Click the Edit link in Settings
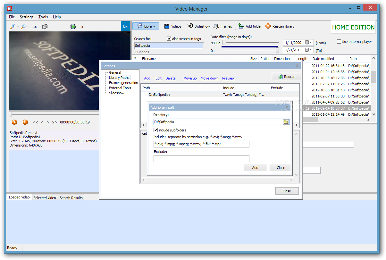This screenshot has width=386, height=260. (158, 78)
